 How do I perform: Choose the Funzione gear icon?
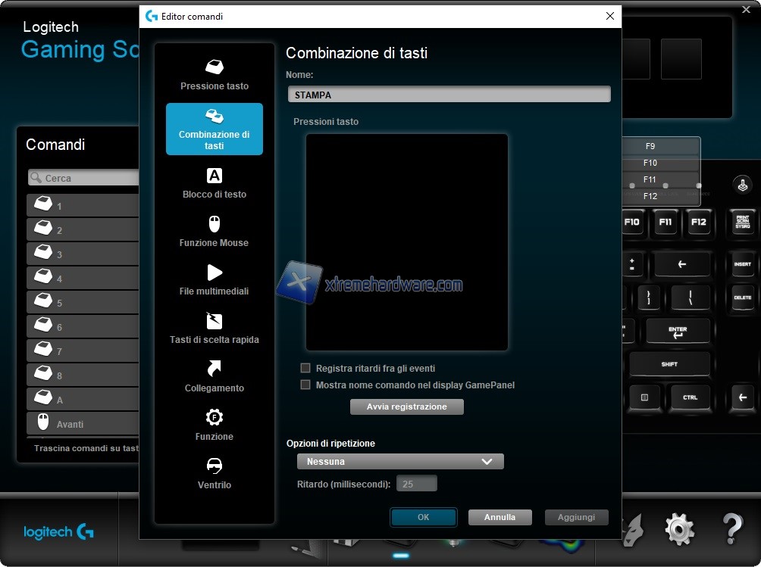pyautogui.click(x=215, y=417)
